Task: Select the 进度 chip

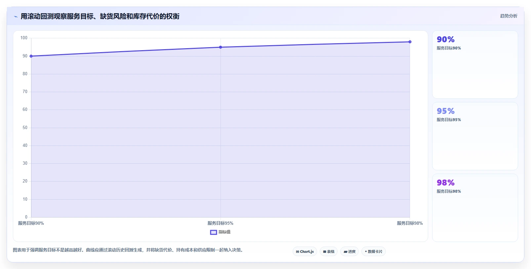Action: tap(349, 252)
